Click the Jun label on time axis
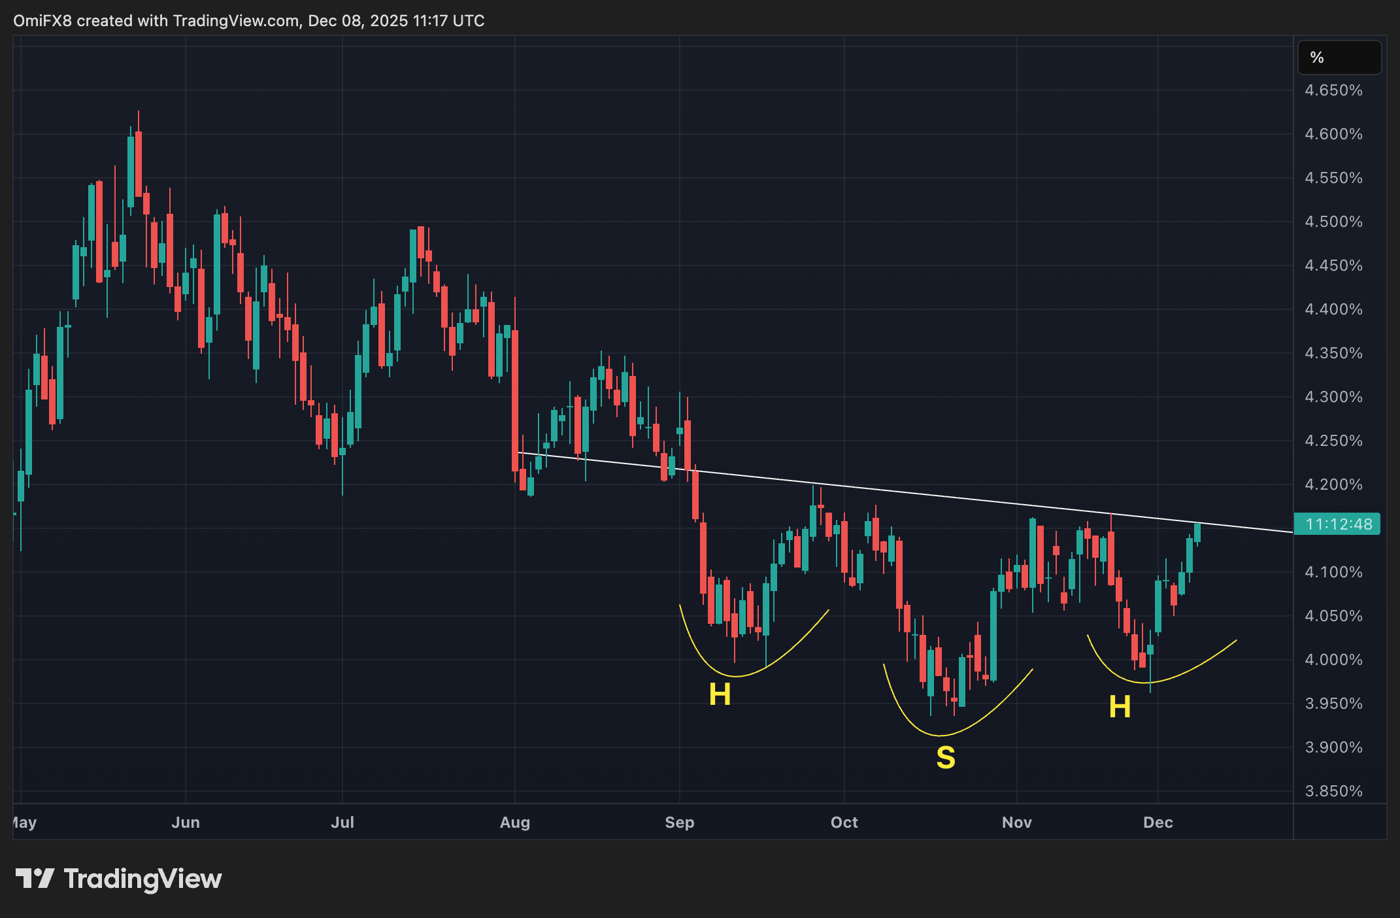1400x918 pixels. pyautogui.click(x=186, y=823)
